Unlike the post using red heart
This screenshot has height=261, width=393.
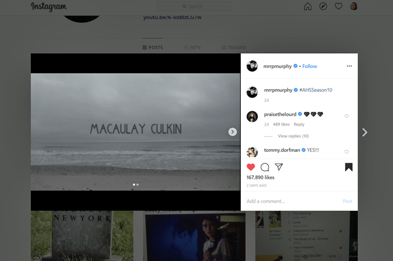251,167
